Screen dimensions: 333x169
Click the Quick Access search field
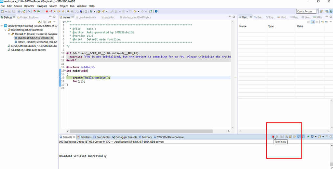306,11
